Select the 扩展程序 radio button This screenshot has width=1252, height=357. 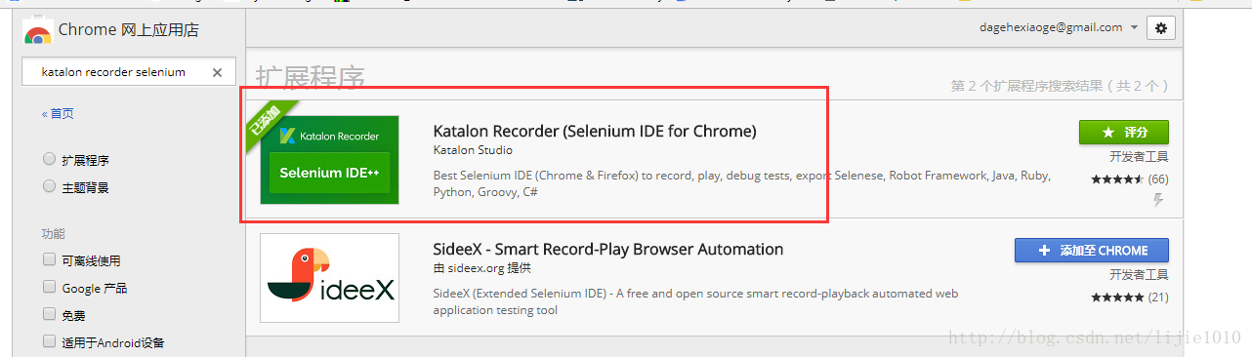pos(49,159)
